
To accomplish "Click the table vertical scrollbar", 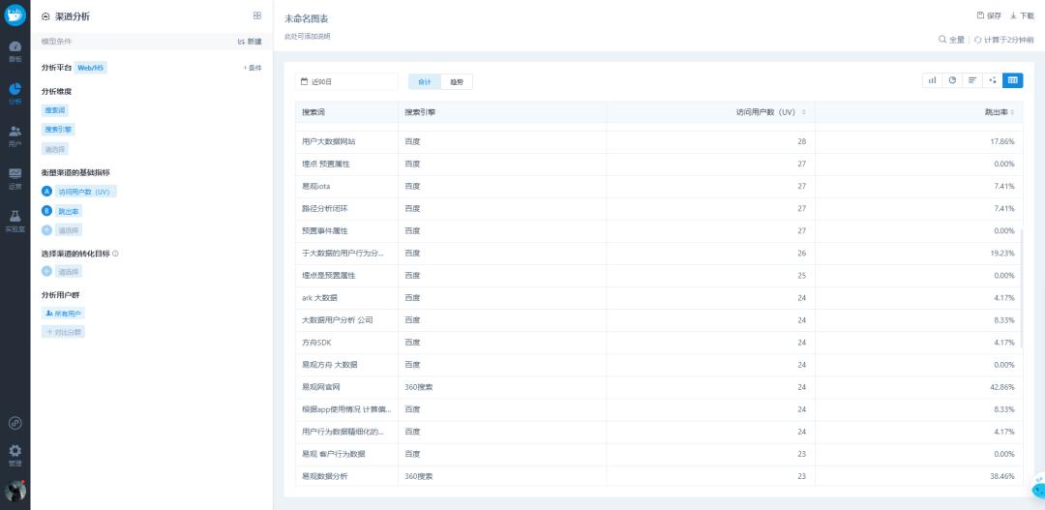I will (1021, 288).
